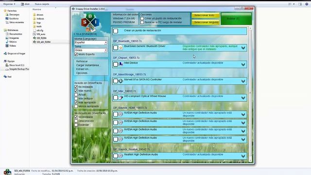Open Seagate Backup Plus drive in Explorer
This screenshot has width=311, height=175.
(17, 69)
